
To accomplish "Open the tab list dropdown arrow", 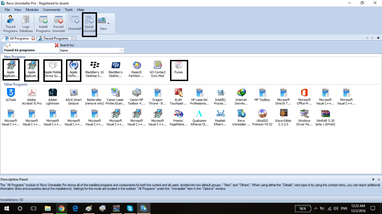I will 378,38.
